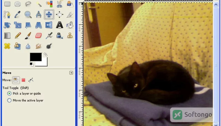Select the Blend gradient tool

pyautogui.click(x=7, y=36)
